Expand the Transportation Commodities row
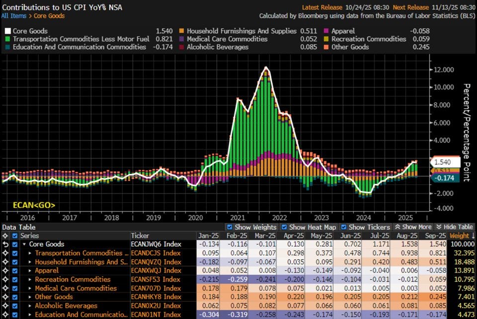477x319 pixels. tap(31, 253)
